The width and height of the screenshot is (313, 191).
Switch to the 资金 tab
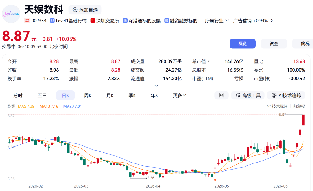[x=274, y=43]
